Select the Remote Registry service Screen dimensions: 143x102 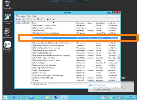pos(75,63)
